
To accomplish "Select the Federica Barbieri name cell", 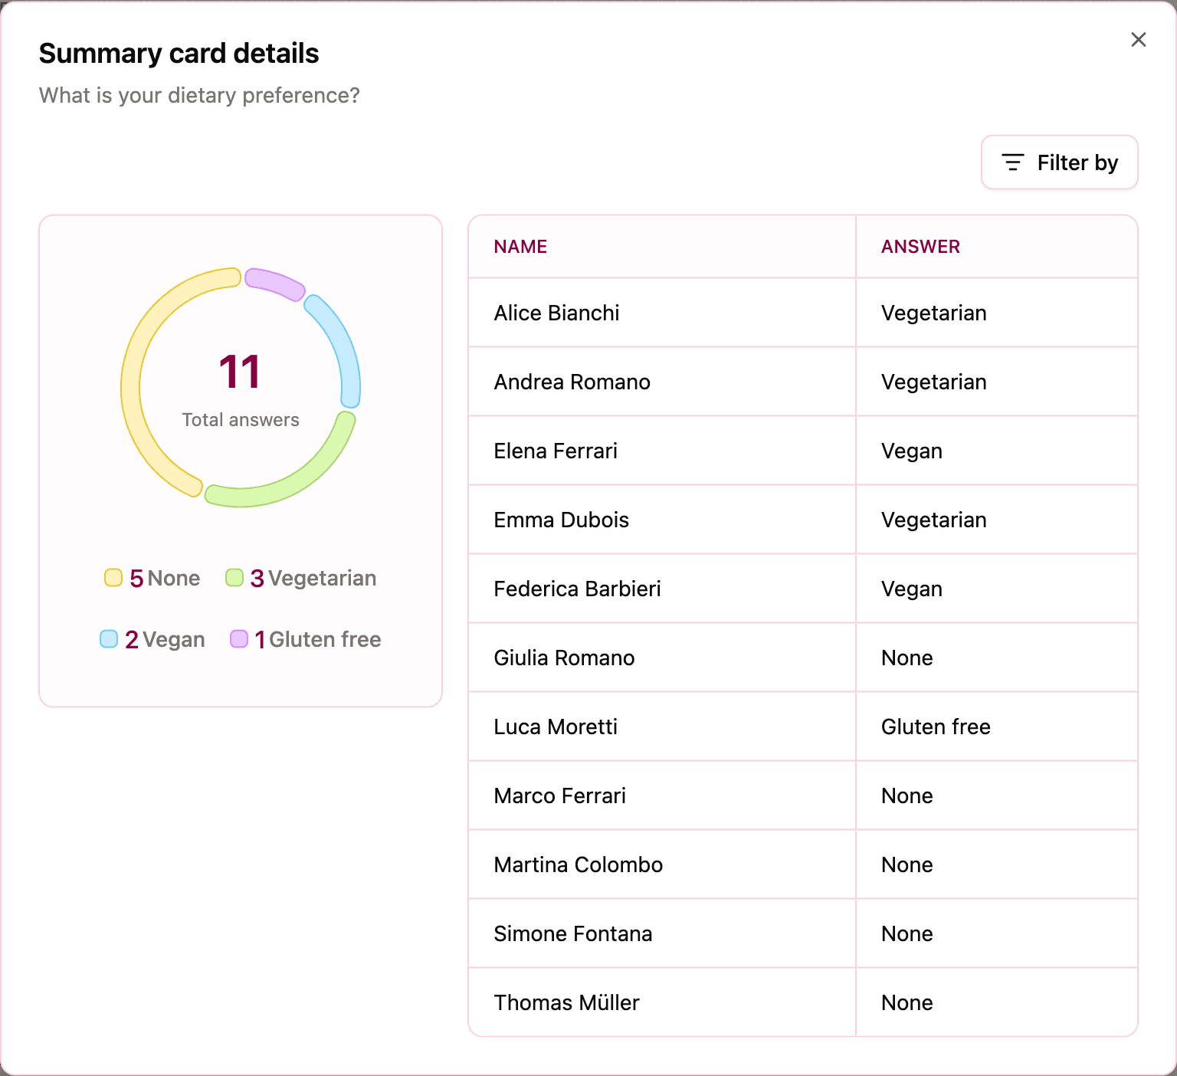I will point(662,589).
